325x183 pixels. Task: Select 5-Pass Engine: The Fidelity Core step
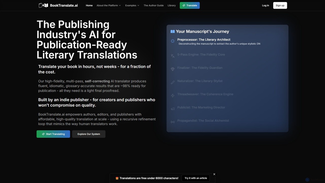coord(201,54)
